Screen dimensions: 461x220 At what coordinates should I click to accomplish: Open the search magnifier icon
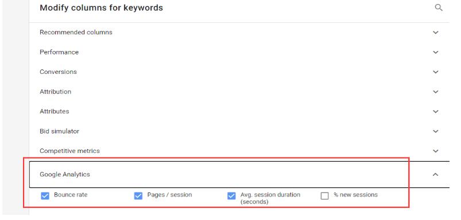tap(439, 7)
